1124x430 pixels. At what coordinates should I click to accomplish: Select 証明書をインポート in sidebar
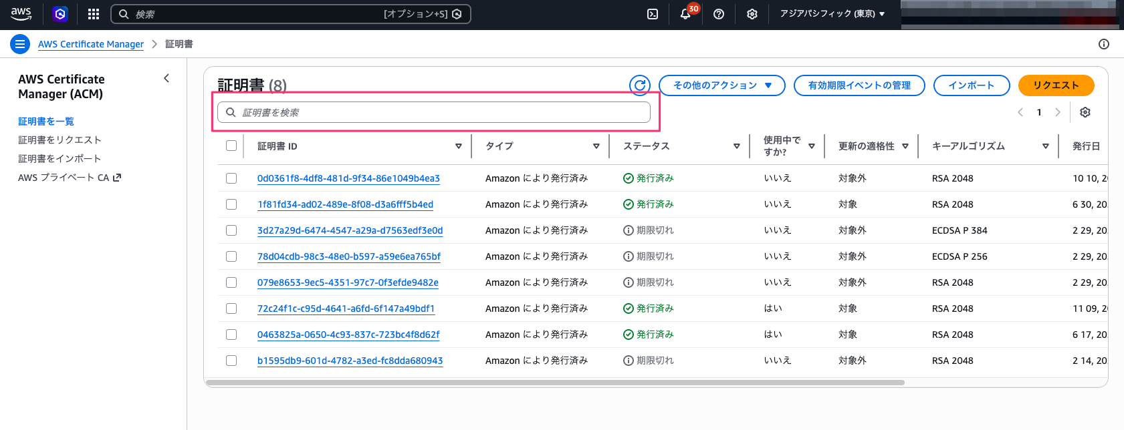pyautogui.click(x=60, y=159)
